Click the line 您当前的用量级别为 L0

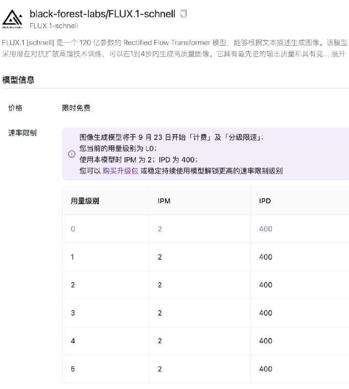[x=118, y=148]
